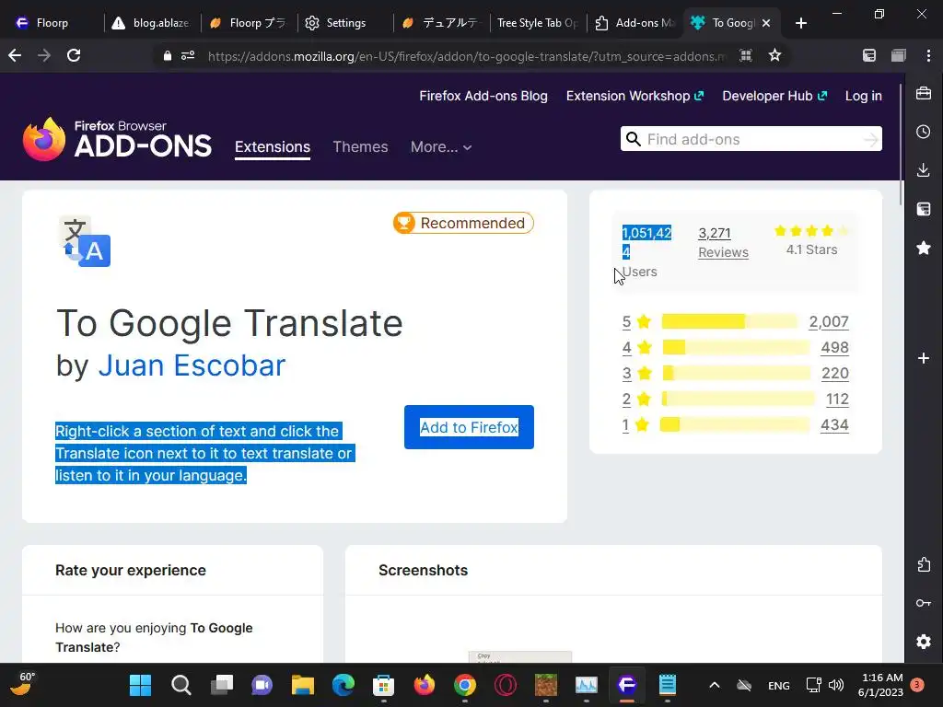Open the notes panel in sidebar
This screenshot has width=943, height=707.
tap(924, 209)
